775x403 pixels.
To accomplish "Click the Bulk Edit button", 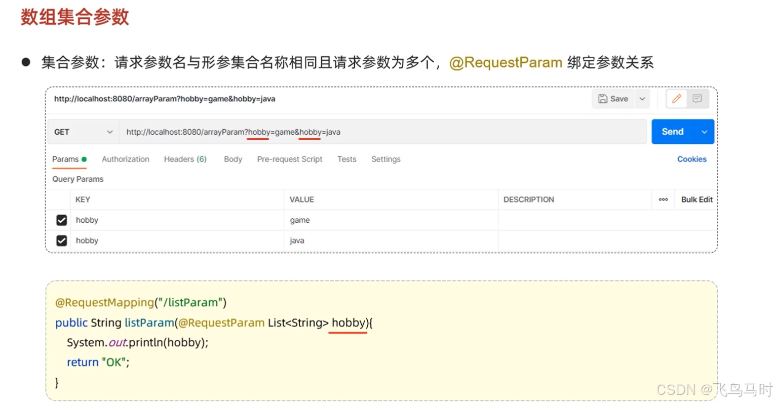I will tap(697, 199).
